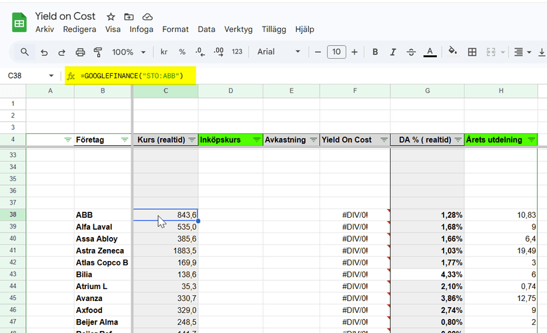This screenshot has width=547, height=333.
Task: Select the paint format tool
Action: coord(98,52)
